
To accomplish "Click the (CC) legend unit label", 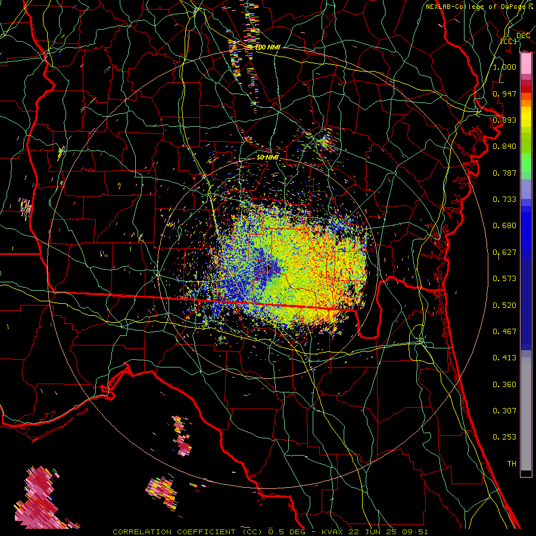I will 509,41.
